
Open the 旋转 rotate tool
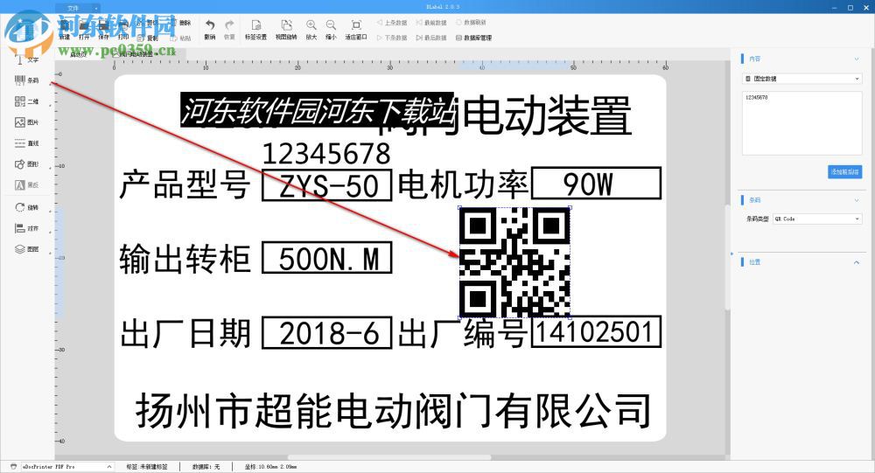(26, 207)
